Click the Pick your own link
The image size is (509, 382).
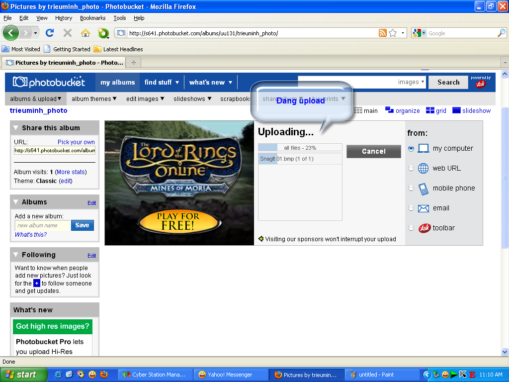tap(76, 142)
